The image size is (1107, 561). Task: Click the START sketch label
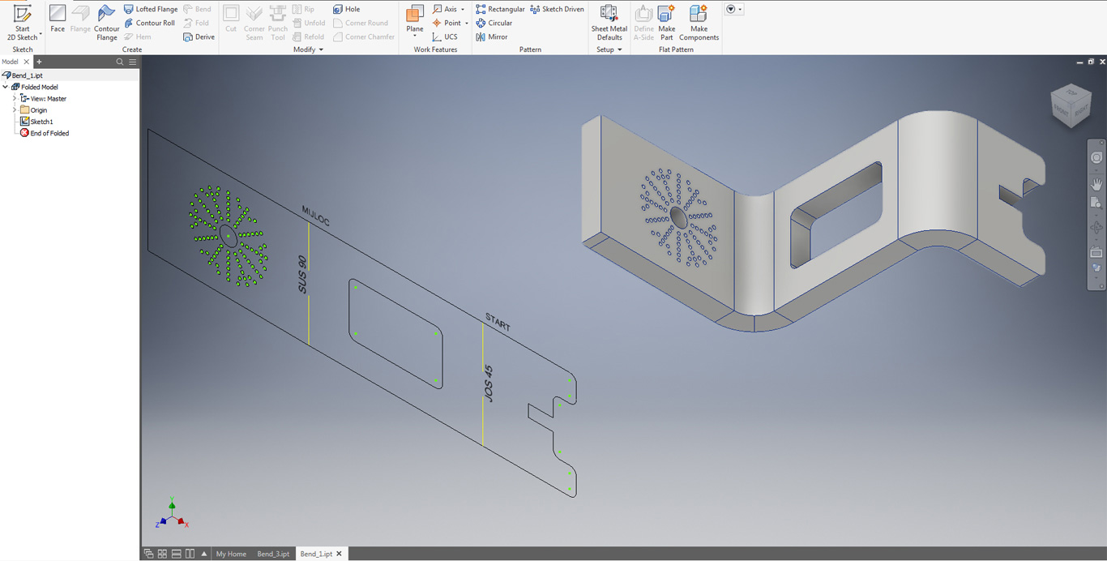pyautogui.click(x=498, y=322)
